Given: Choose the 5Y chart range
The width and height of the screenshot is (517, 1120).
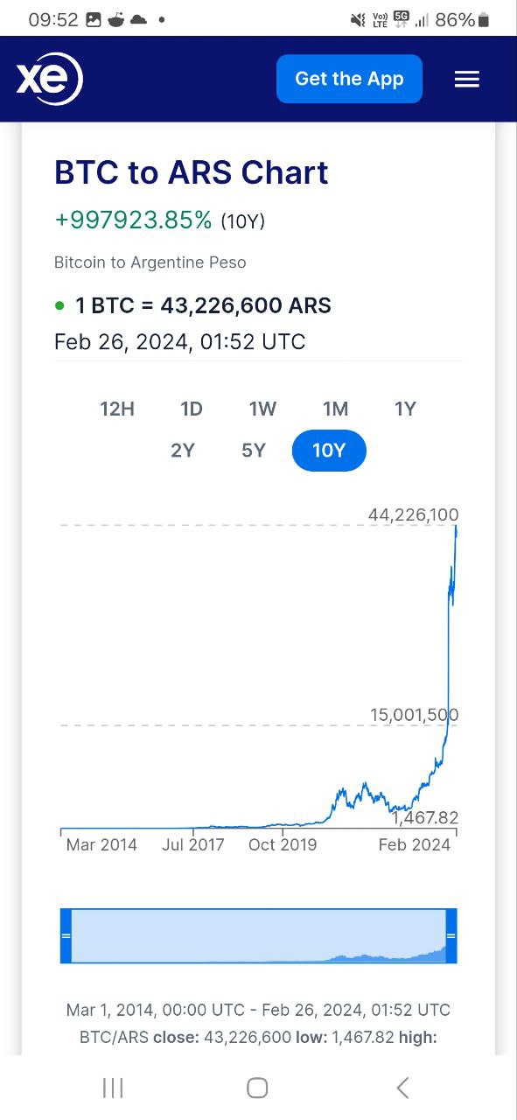Looking at the screenshot, I should 254,451.
